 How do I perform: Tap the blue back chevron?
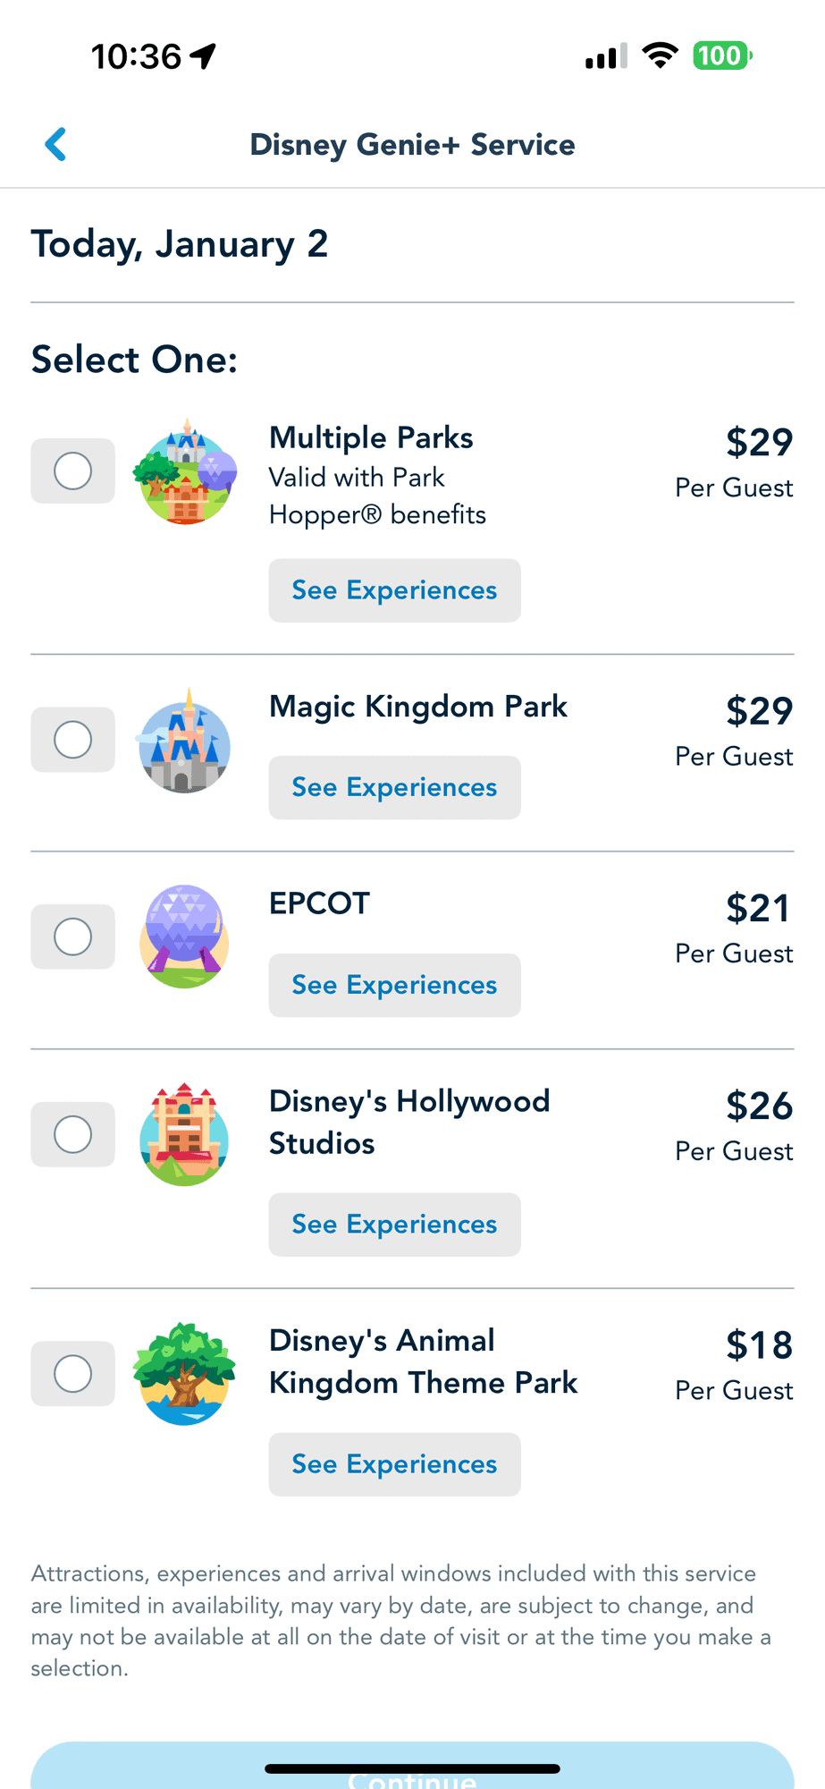click(55, 144)
